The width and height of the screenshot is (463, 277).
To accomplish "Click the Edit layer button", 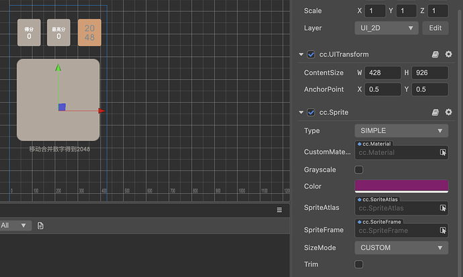I will (435, 28).
